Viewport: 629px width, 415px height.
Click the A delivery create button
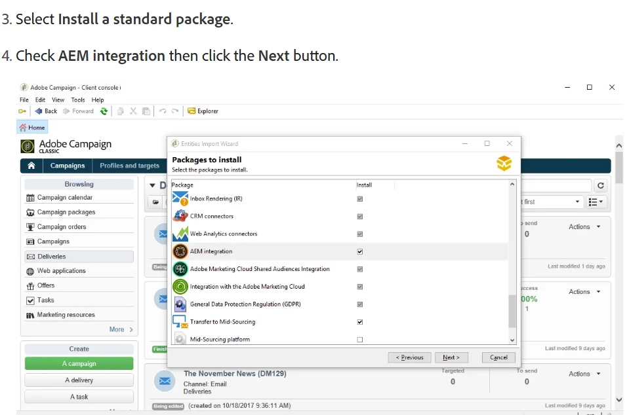79,380
